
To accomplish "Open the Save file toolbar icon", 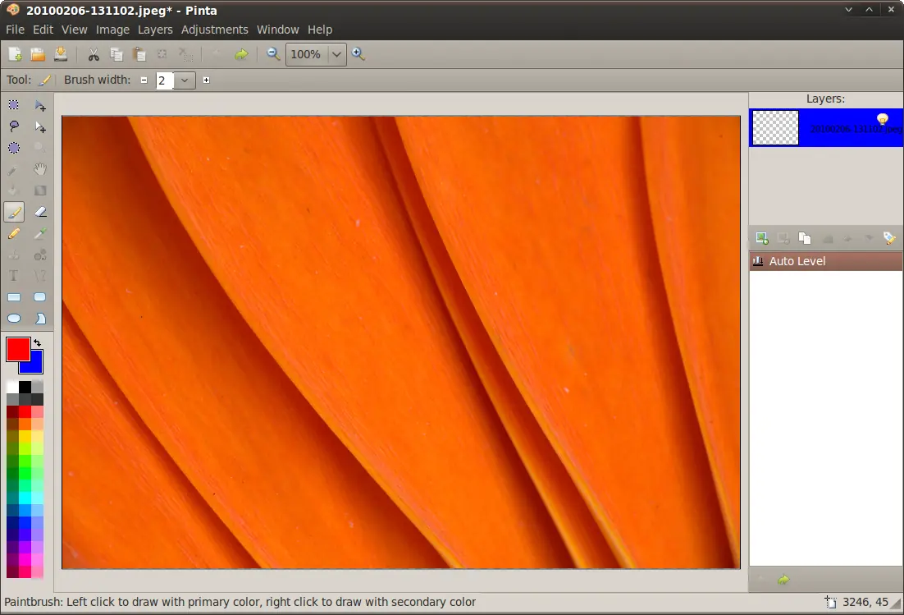I will pyautogui.click(x=61, y=54).
